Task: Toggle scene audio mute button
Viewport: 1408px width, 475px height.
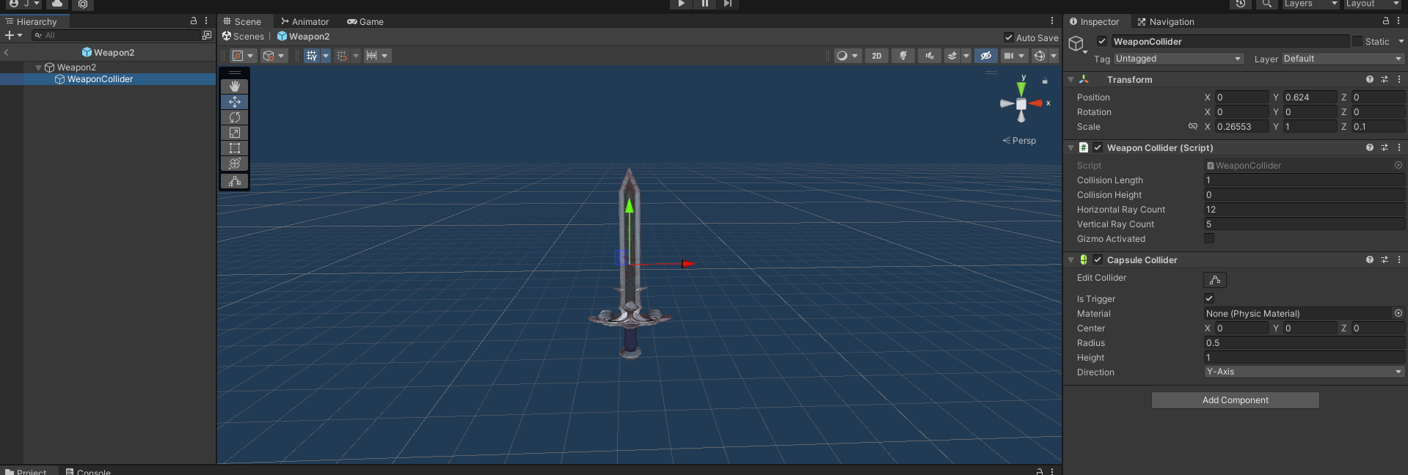Action: (930, 56)
